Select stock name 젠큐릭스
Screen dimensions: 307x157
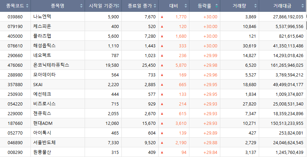click(x=42, y=113)
